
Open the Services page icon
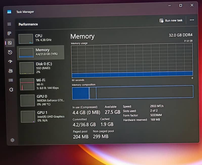tap(11, 90)
